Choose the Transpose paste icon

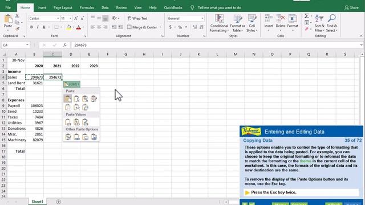85,108
